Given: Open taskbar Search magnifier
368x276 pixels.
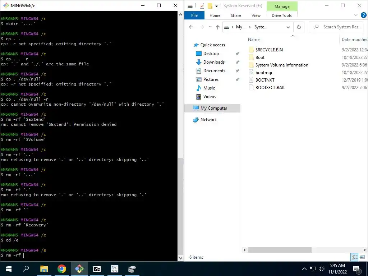Looking at the screenshot, I should point(26,269).
